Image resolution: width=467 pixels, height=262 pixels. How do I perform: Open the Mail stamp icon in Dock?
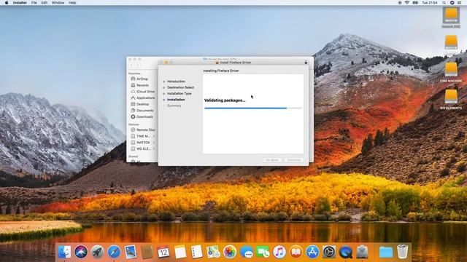click(x=131, y=252)
